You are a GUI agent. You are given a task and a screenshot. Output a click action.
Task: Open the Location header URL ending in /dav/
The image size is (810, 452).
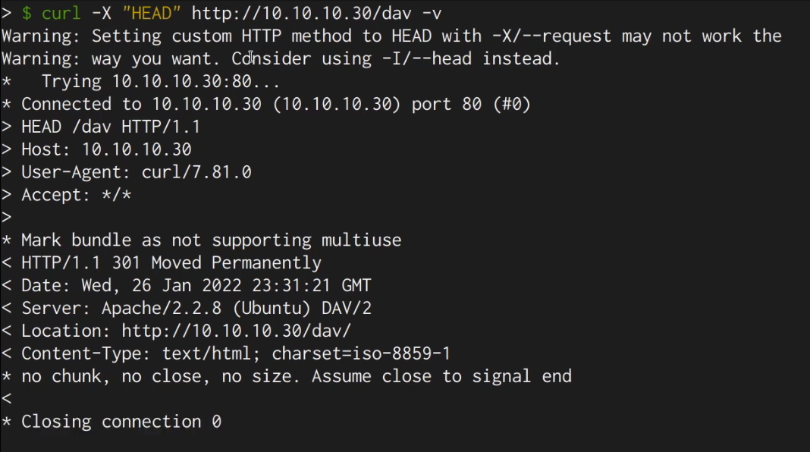(x=236, y=331)
